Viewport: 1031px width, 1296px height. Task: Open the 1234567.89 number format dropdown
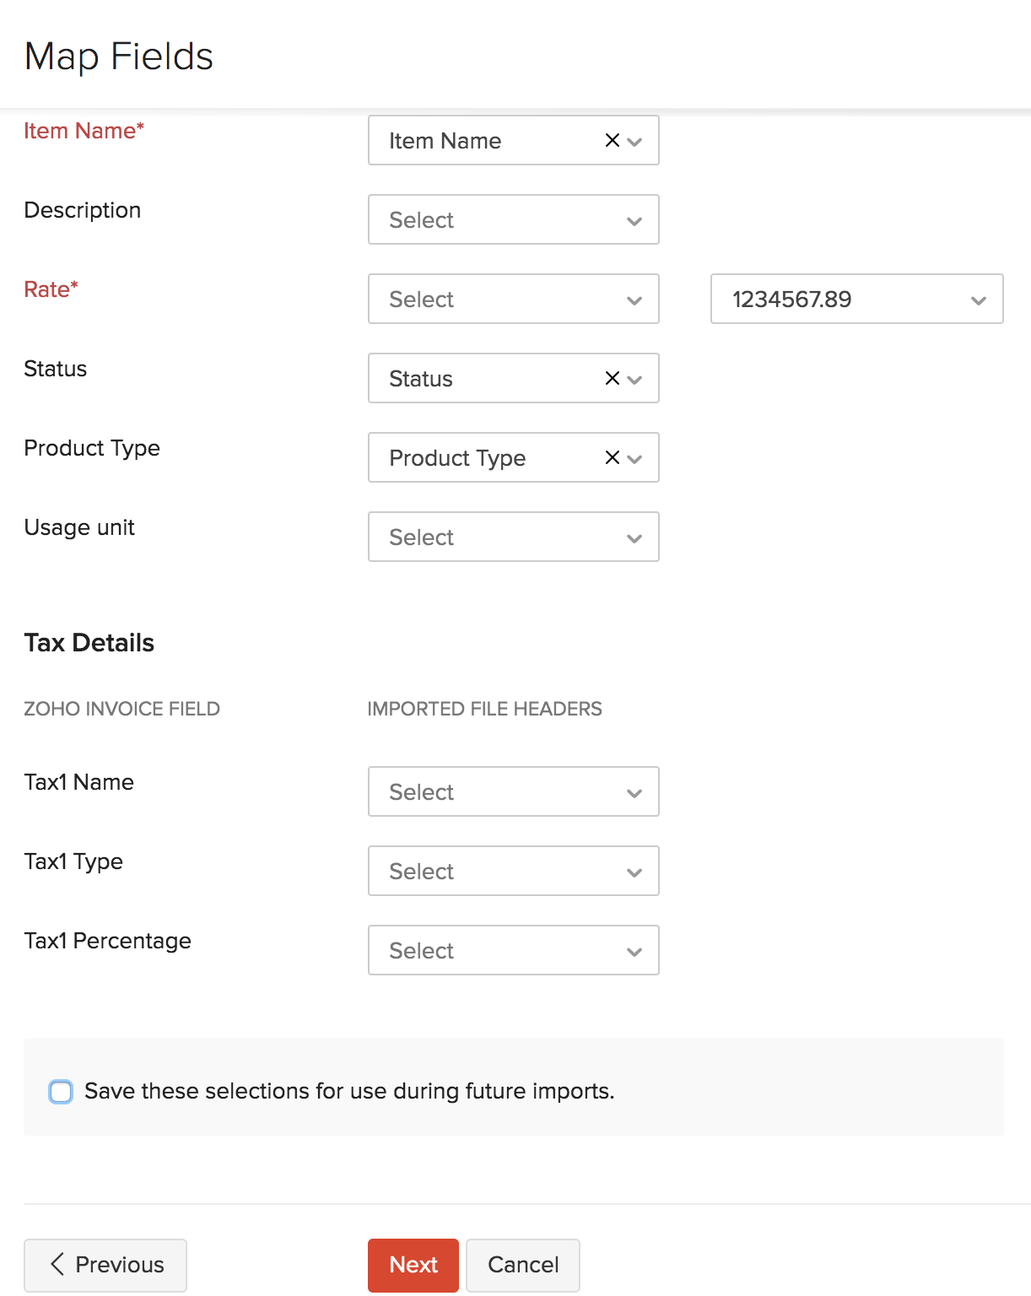coord(856,299)
